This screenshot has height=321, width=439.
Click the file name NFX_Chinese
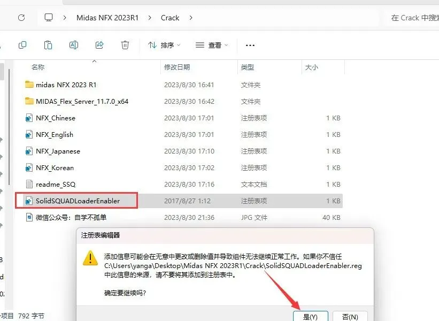[56, 118]
